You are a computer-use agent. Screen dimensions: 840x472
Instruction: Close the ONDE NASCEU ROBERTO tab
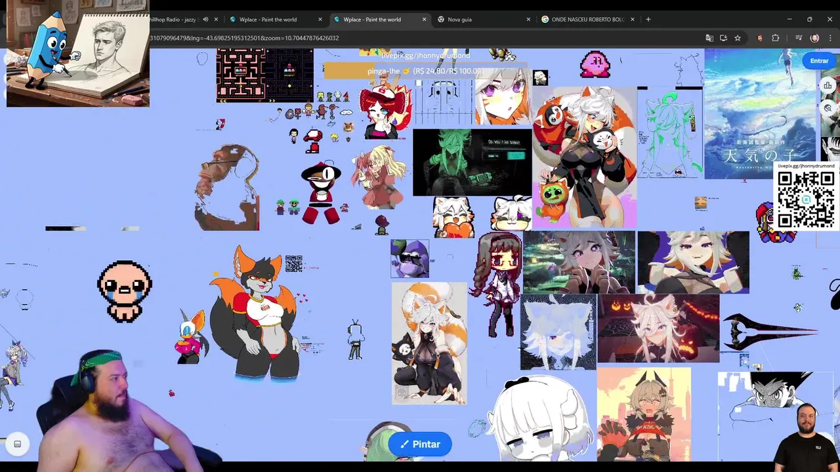633,19
